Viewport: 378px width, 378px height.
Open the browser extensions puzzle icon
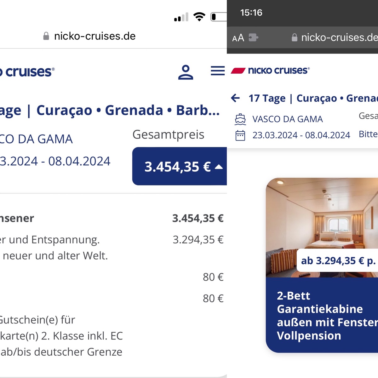point(253,37)
